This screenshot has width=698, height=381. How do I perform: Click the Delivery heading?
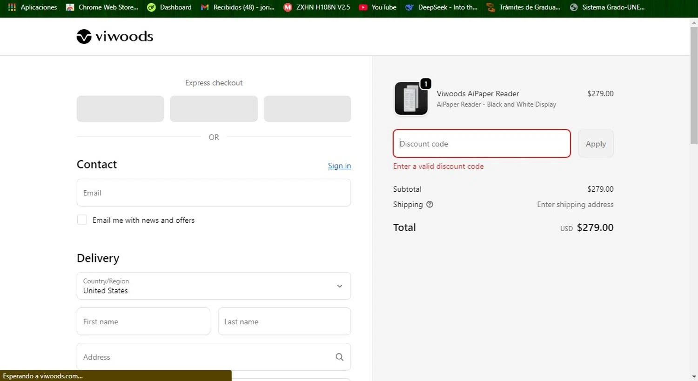[98, 258]
